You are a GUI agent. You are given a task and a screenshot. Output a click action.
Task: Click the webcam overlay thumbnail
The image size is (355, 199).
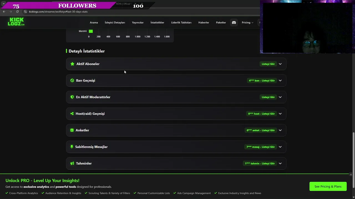click(x=307, y=27)
